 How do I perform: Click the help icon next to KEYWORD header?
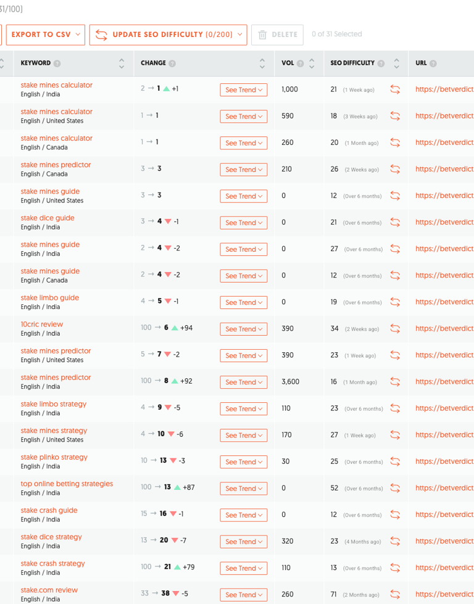tap(57, 64)
